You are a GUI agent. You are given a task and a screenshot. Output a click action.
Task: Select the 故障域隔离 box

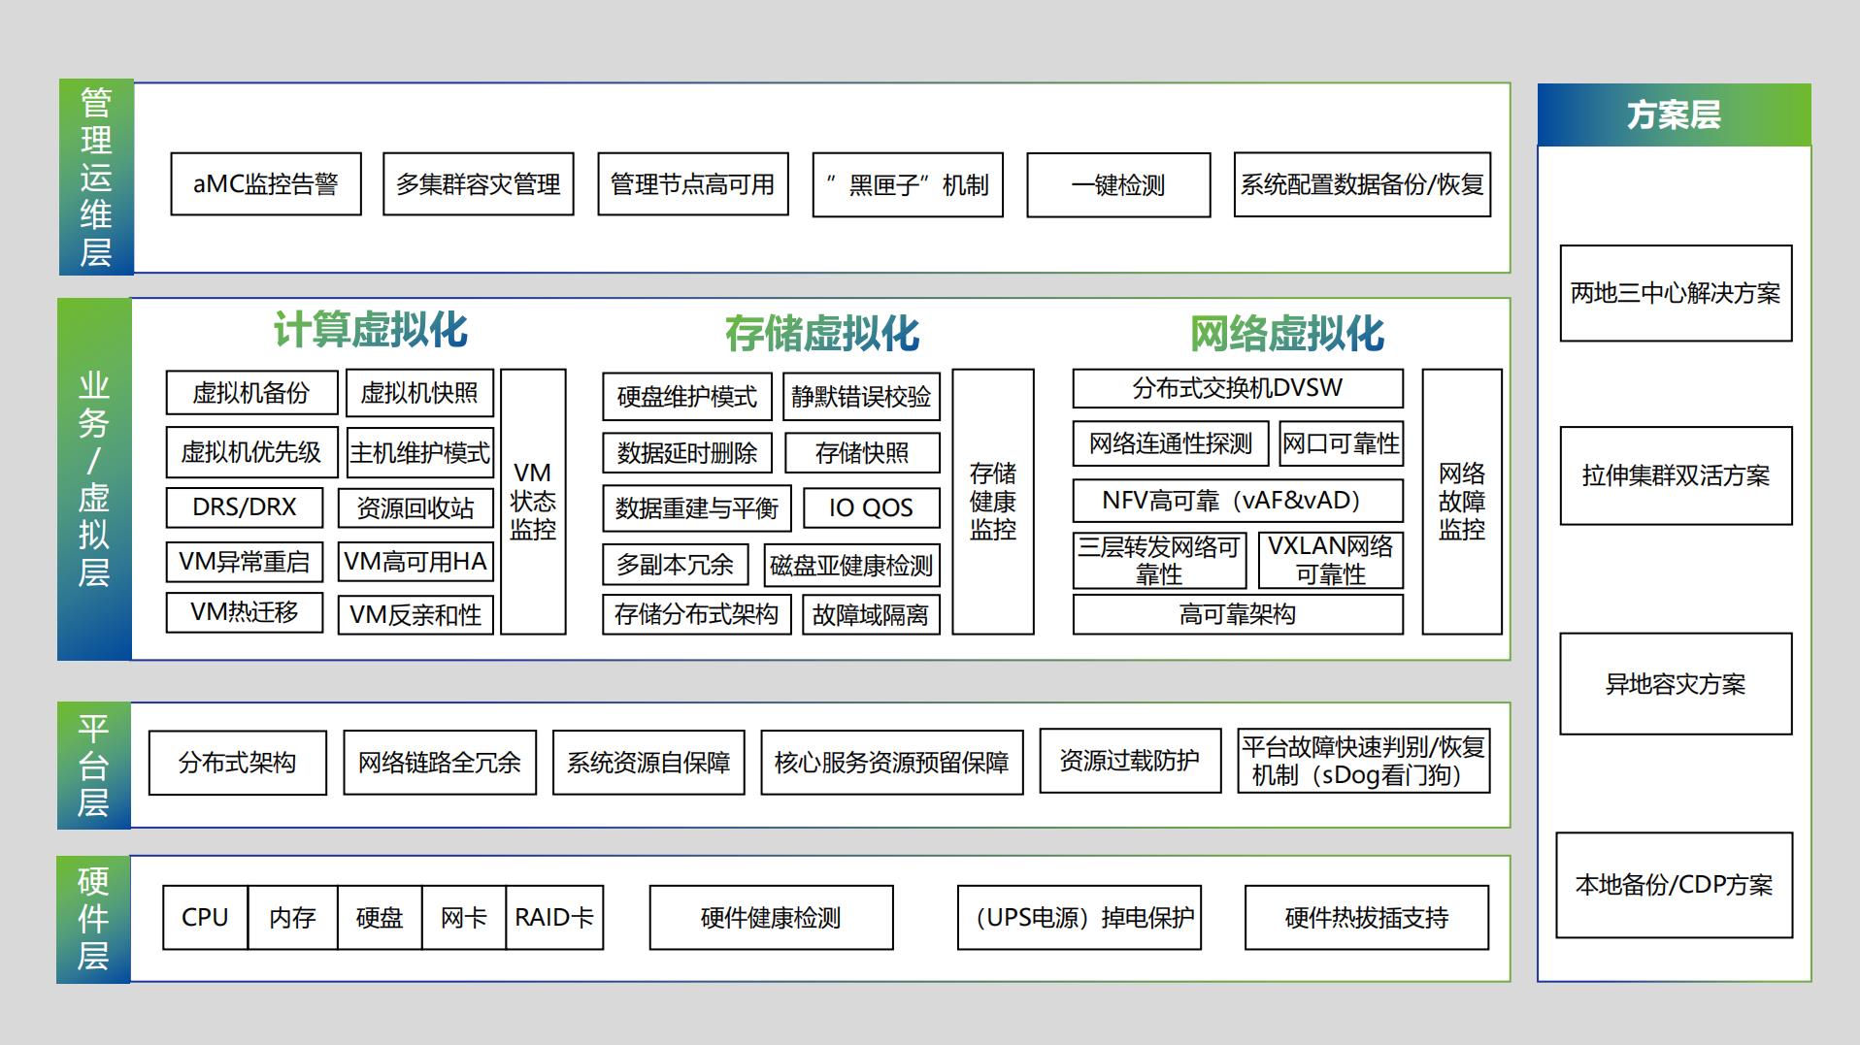coord(871,615)
